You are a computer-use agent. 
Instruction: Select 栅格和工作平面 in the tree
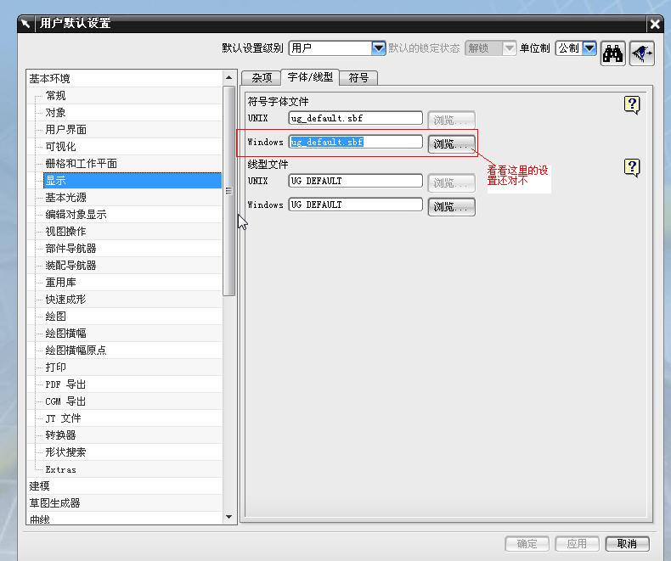[82, 163]
